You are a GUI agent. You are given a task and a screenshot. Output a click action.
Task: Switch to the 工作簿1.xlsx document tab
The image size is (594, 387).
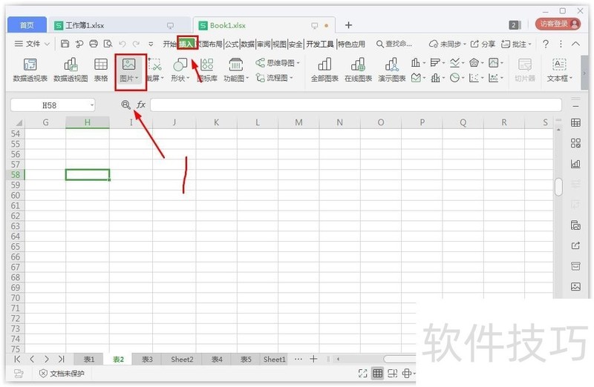(x=119, y=25)
